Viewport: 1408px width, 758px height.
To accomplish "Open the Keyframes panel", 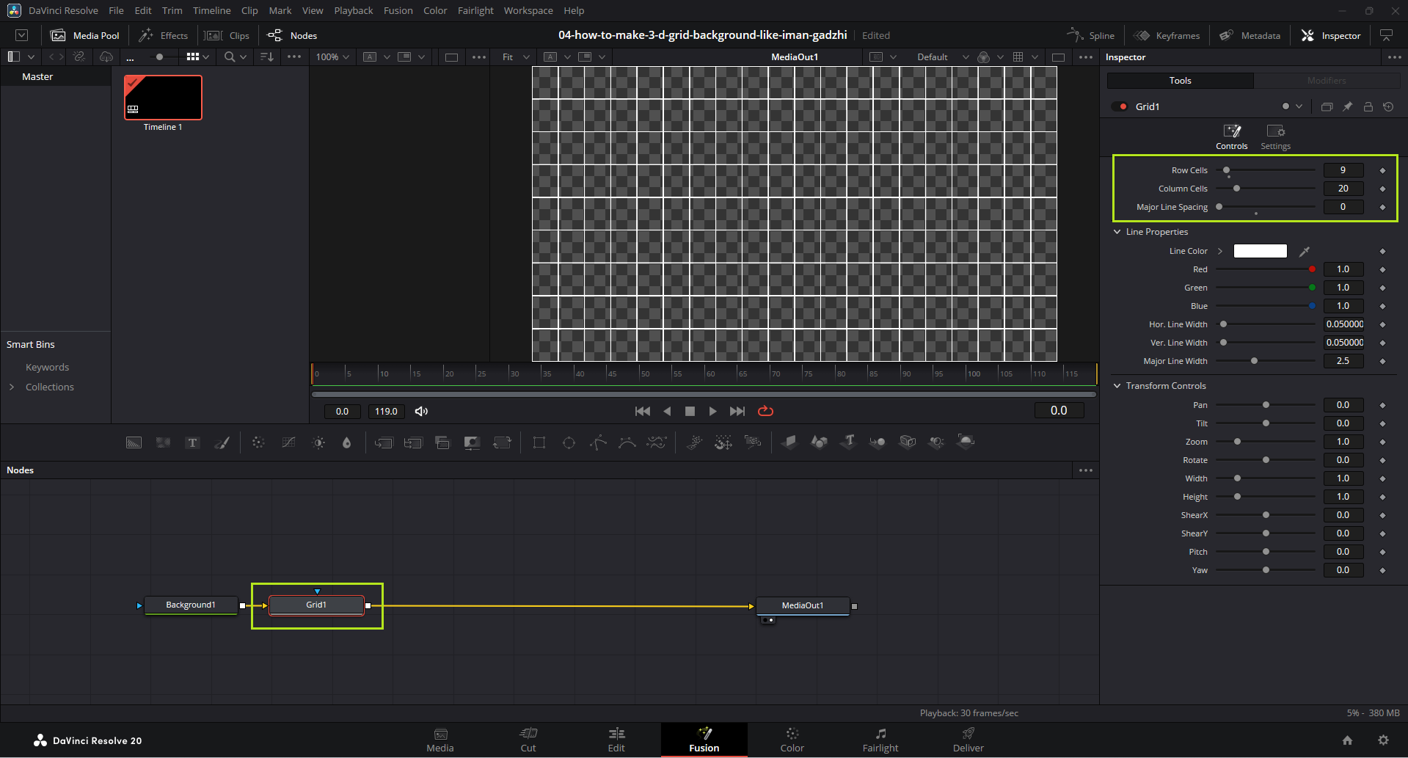I will (x=1167, y=35).
